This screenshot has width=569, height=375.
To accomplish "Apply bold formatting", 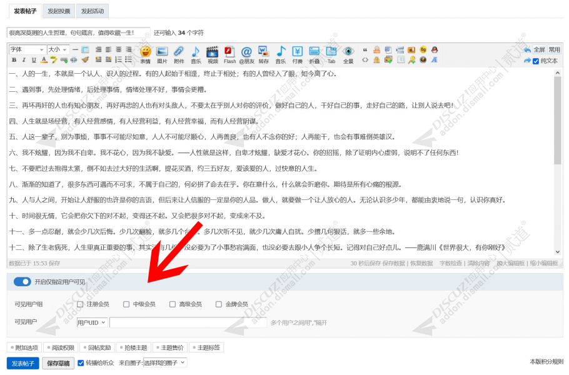I will point(14,60).
